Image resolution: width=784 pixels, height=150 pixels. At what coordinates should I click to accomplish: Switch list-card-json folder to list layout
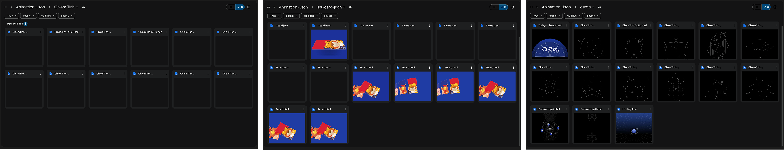pyautogui.click(x=494, y=7)
